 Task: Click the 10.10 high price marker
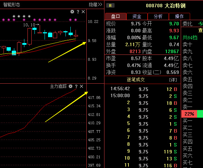[29, 25]
